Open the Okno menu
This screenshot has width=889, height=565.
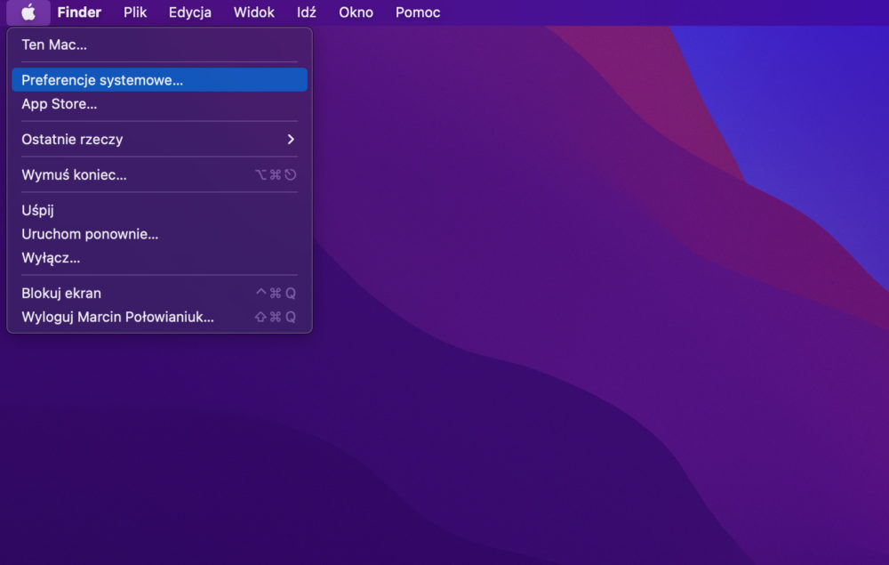pos(356,12)
